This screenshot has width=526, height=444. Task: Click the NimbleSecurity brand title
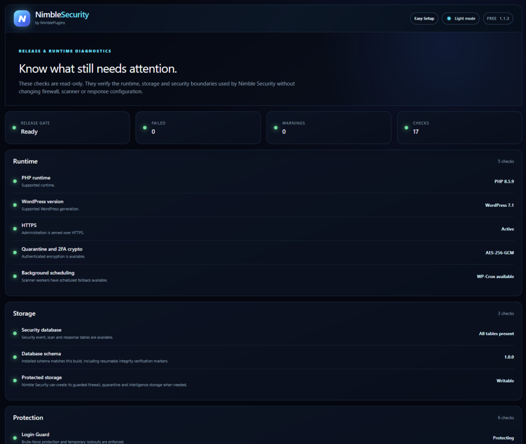pyautogui.click(x=62, y=15)
